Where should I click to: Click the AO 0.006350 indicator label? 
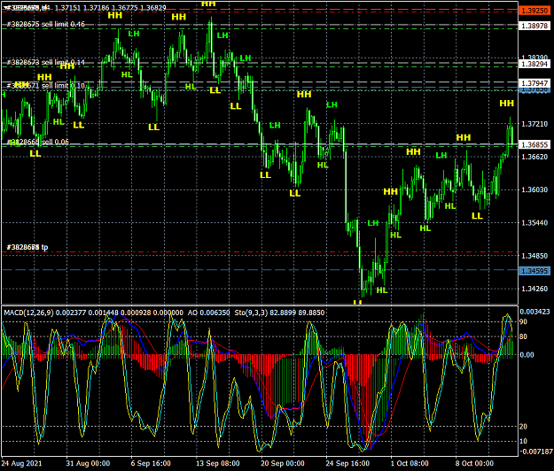tap(208, 313)
